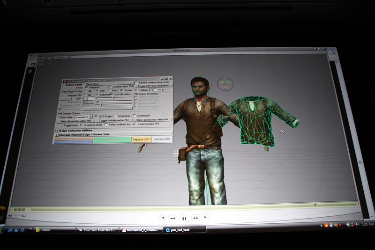Toggle the Texture checkbox

(136, 90)
